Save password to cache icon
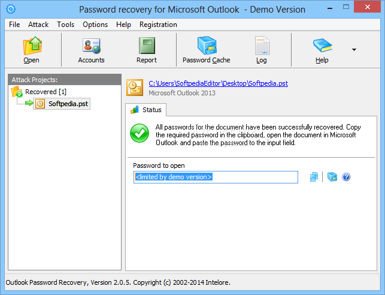Viewport: 385px width, 295px height. (x=332, y=177)
